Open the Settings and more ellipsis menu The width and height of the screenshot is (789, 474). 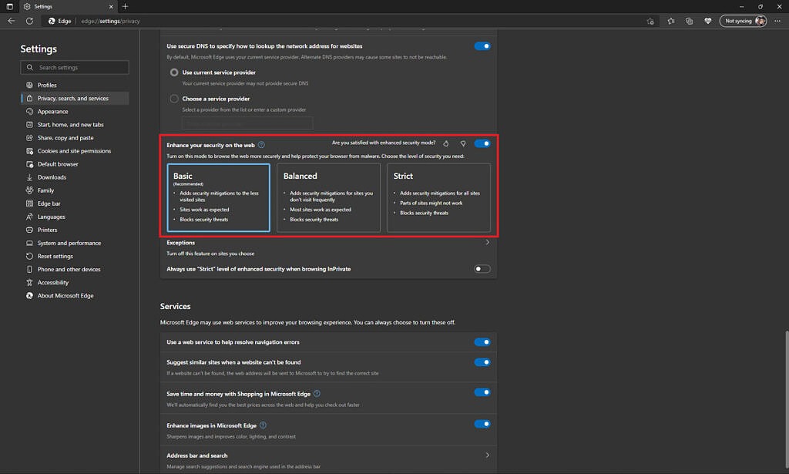(x=778, y=21)
